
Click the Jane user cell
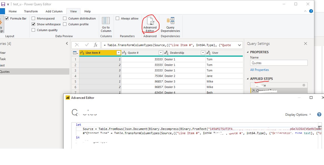tap(224, 76)
